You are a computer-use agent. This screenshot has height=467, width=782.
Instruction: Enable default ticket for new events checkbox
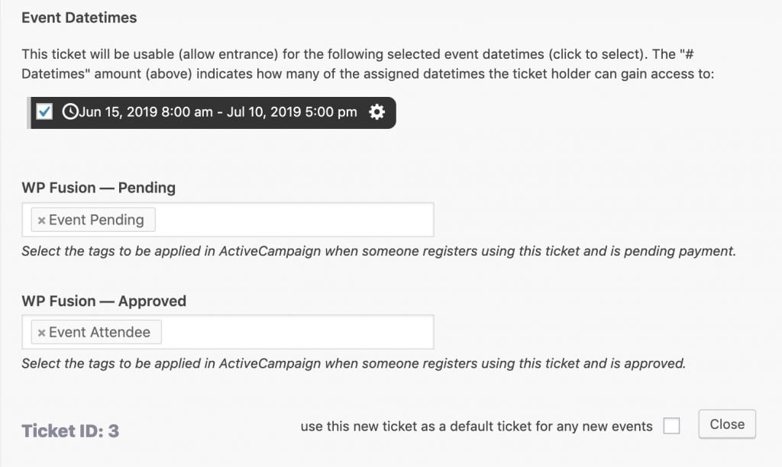pos(671,426)
